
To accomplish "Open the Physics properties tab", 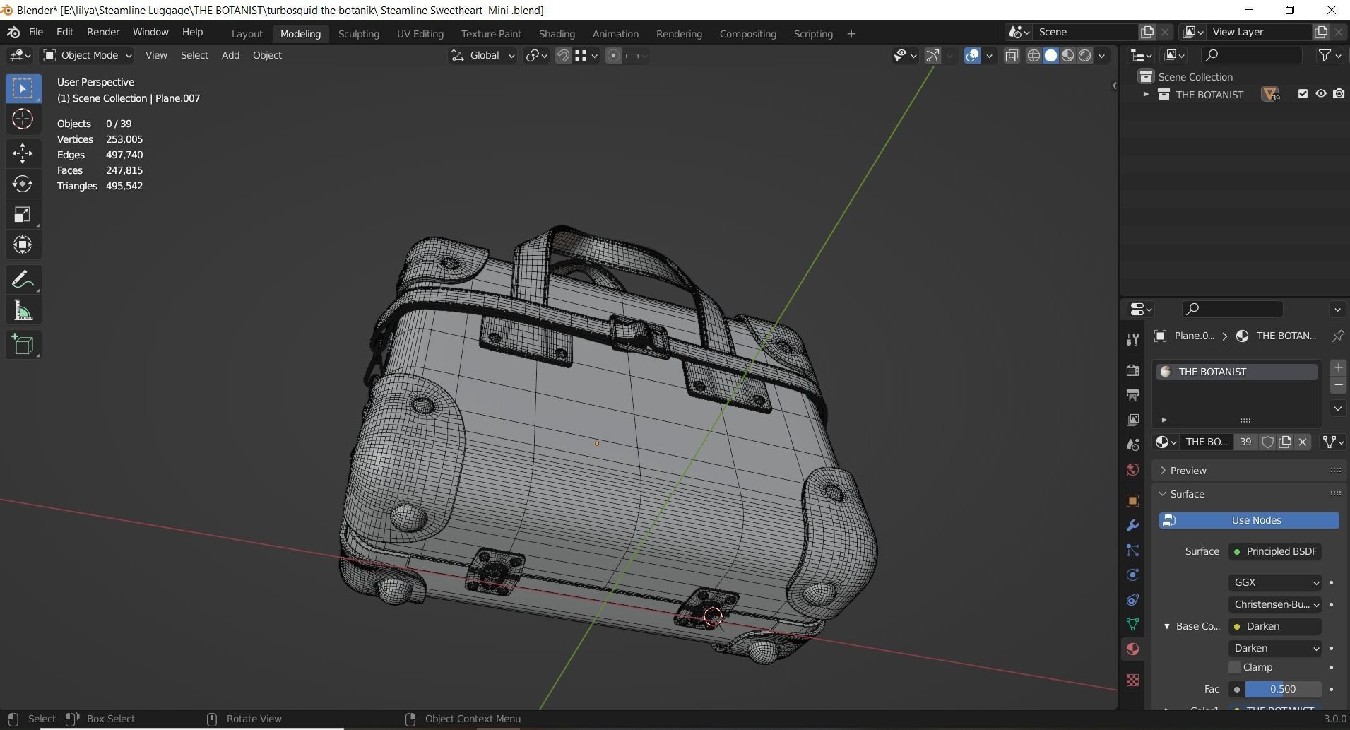I will 1132,575.
